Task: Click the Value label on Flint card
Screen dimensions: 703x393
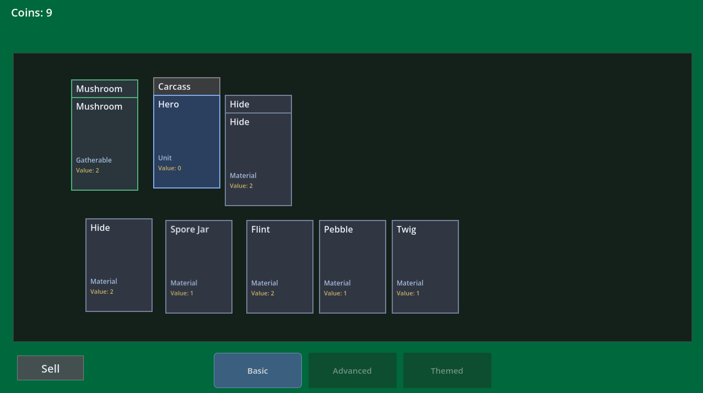Action: click(x=263, y=293)
